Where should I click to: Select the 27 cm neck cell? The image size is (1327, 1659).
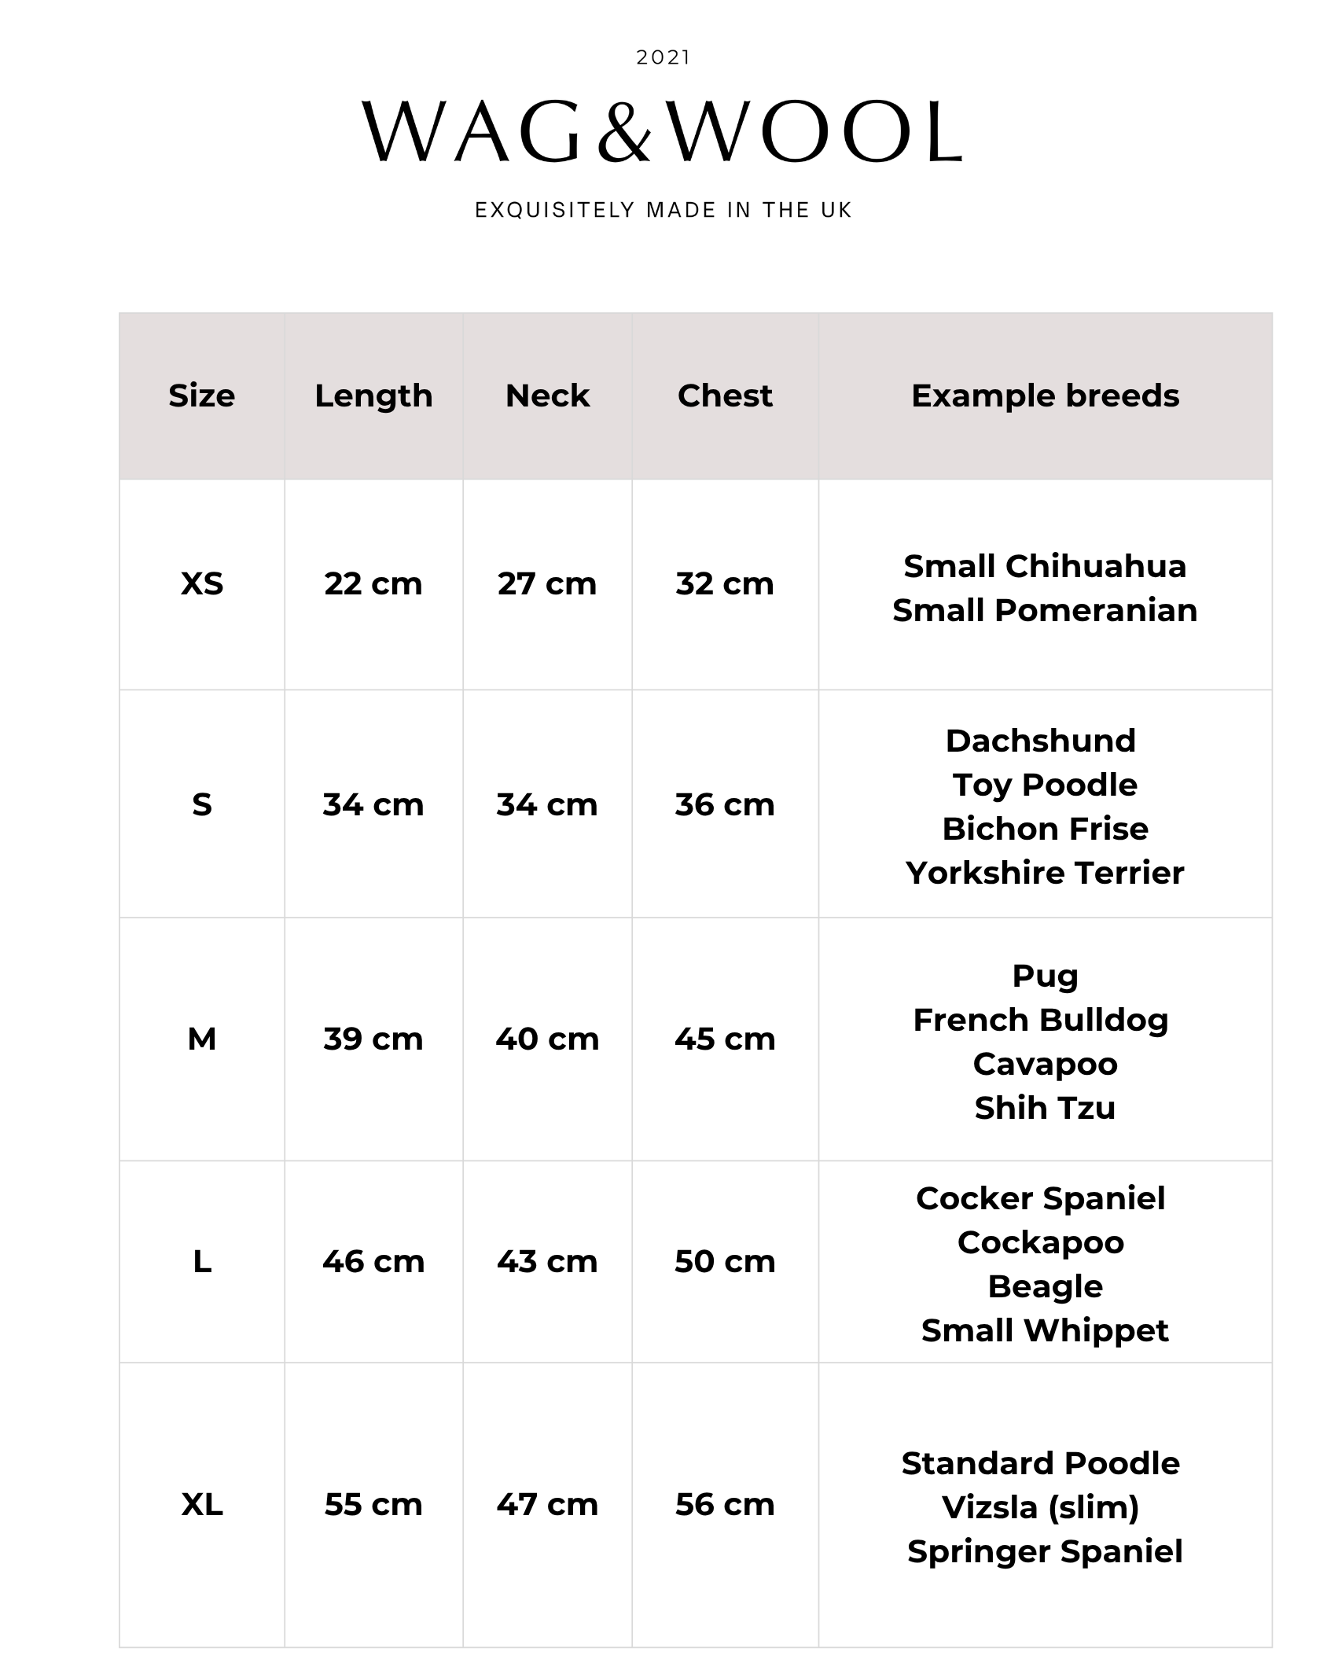(x=547, y=583)
